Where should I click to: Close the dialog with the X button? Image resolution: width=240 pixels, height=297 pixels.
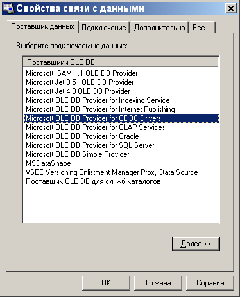(231, 8)
